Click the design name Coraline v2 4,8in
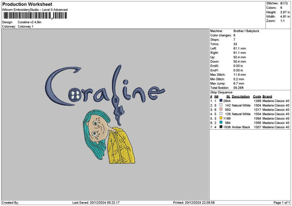292x206 pixels. 30,22
